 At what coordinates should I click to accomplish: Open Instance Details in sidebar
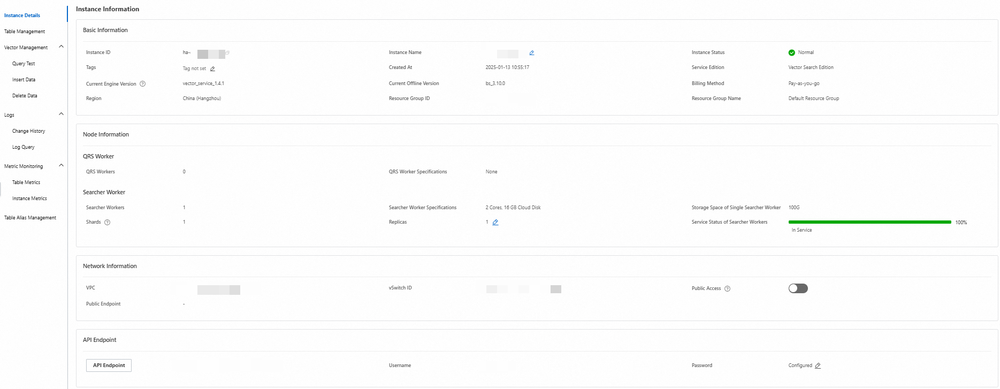(x=22, y=16)
